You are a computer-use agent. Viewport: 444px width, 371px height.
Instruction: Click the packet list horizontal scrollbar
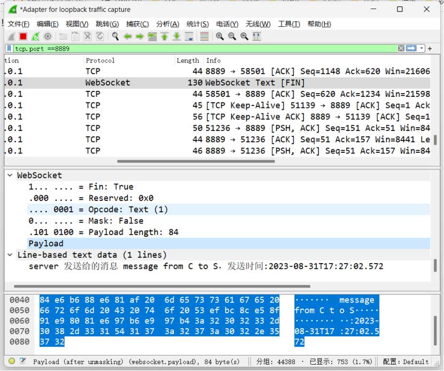(214, 161)
